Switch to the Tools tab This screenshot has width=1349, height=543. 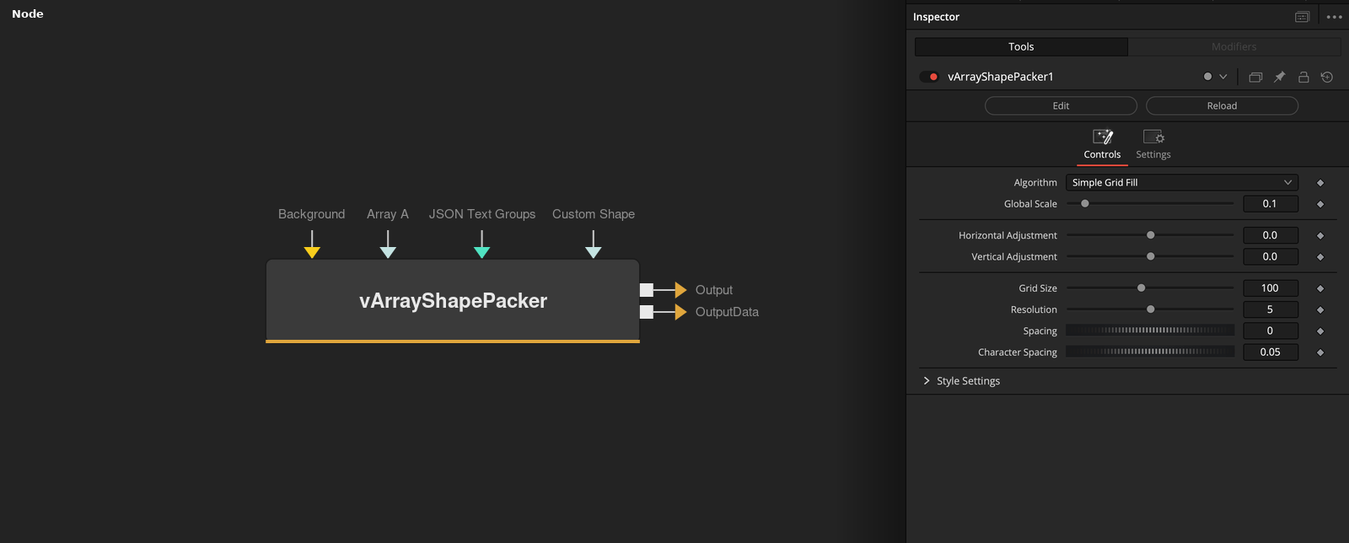[1021, 46]
